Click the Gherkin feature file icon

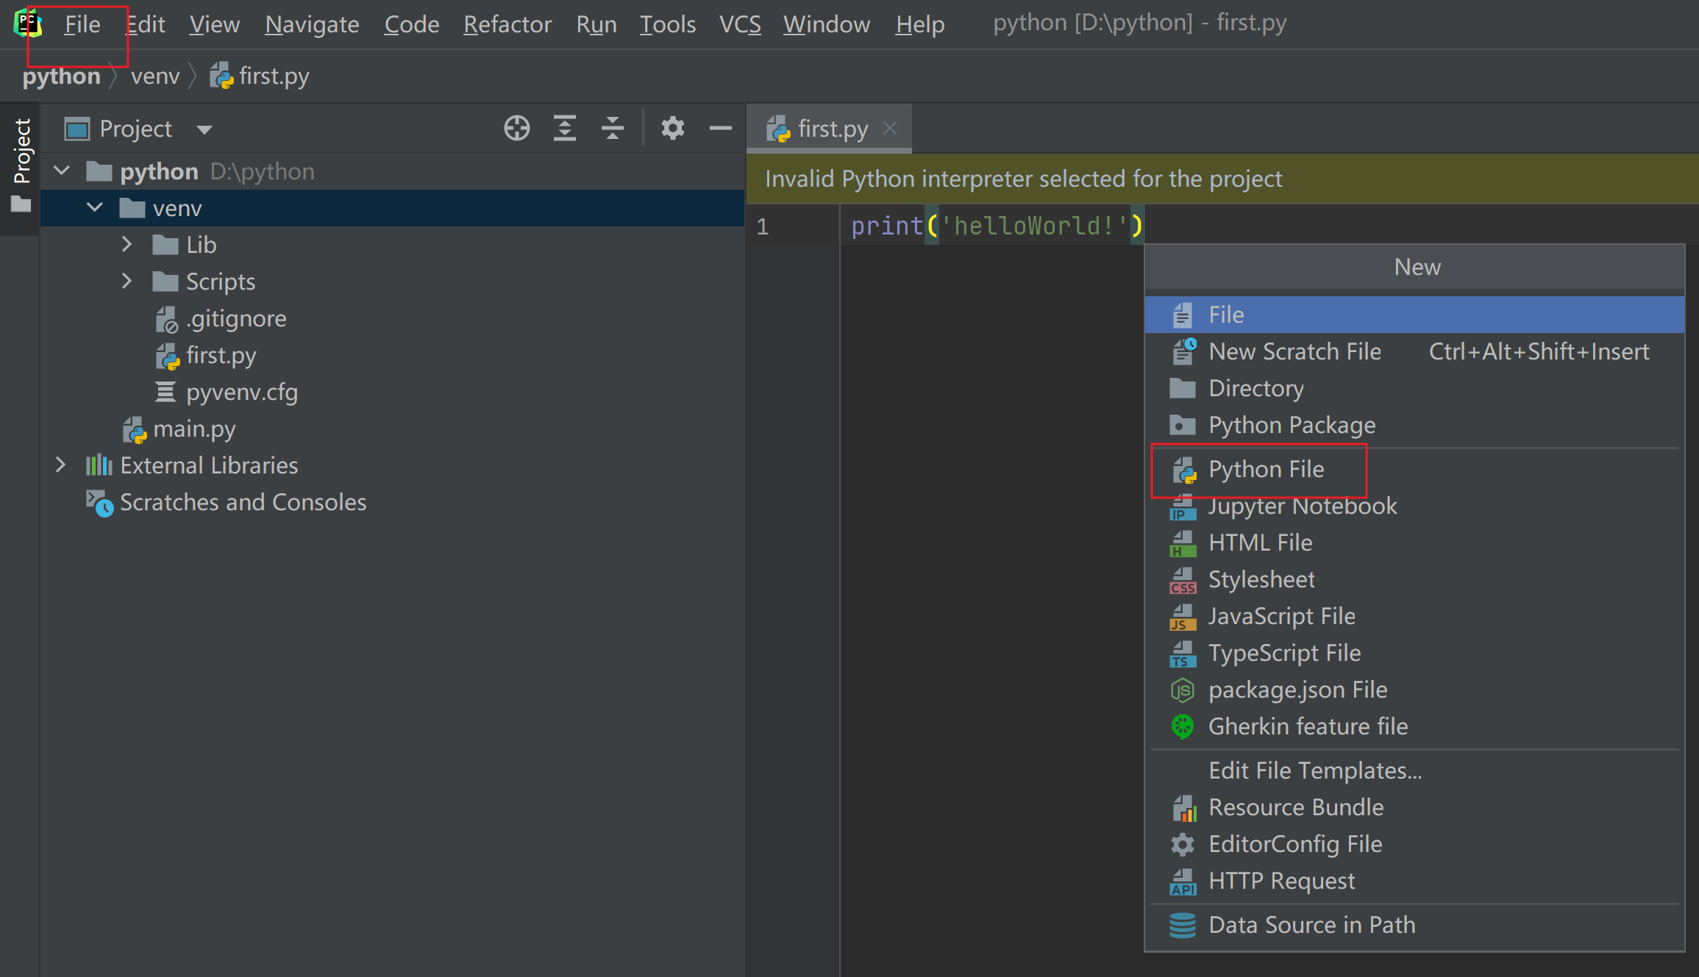tap(1183, 726)
